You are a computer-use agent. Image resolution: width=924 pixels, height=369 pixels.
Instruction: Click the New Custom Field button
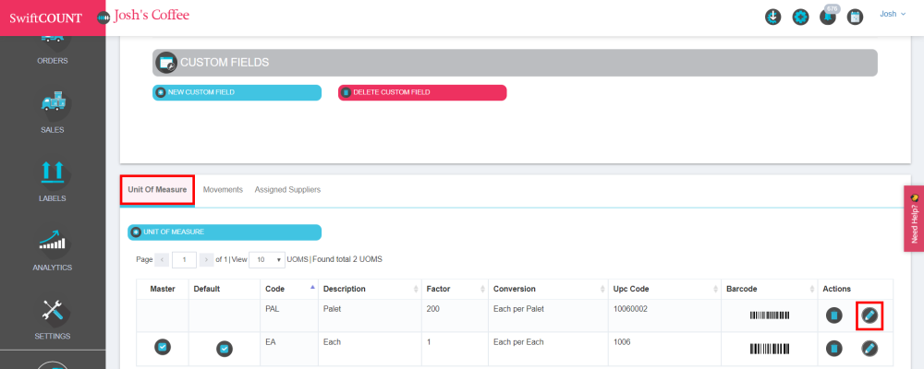coord(237,92)
